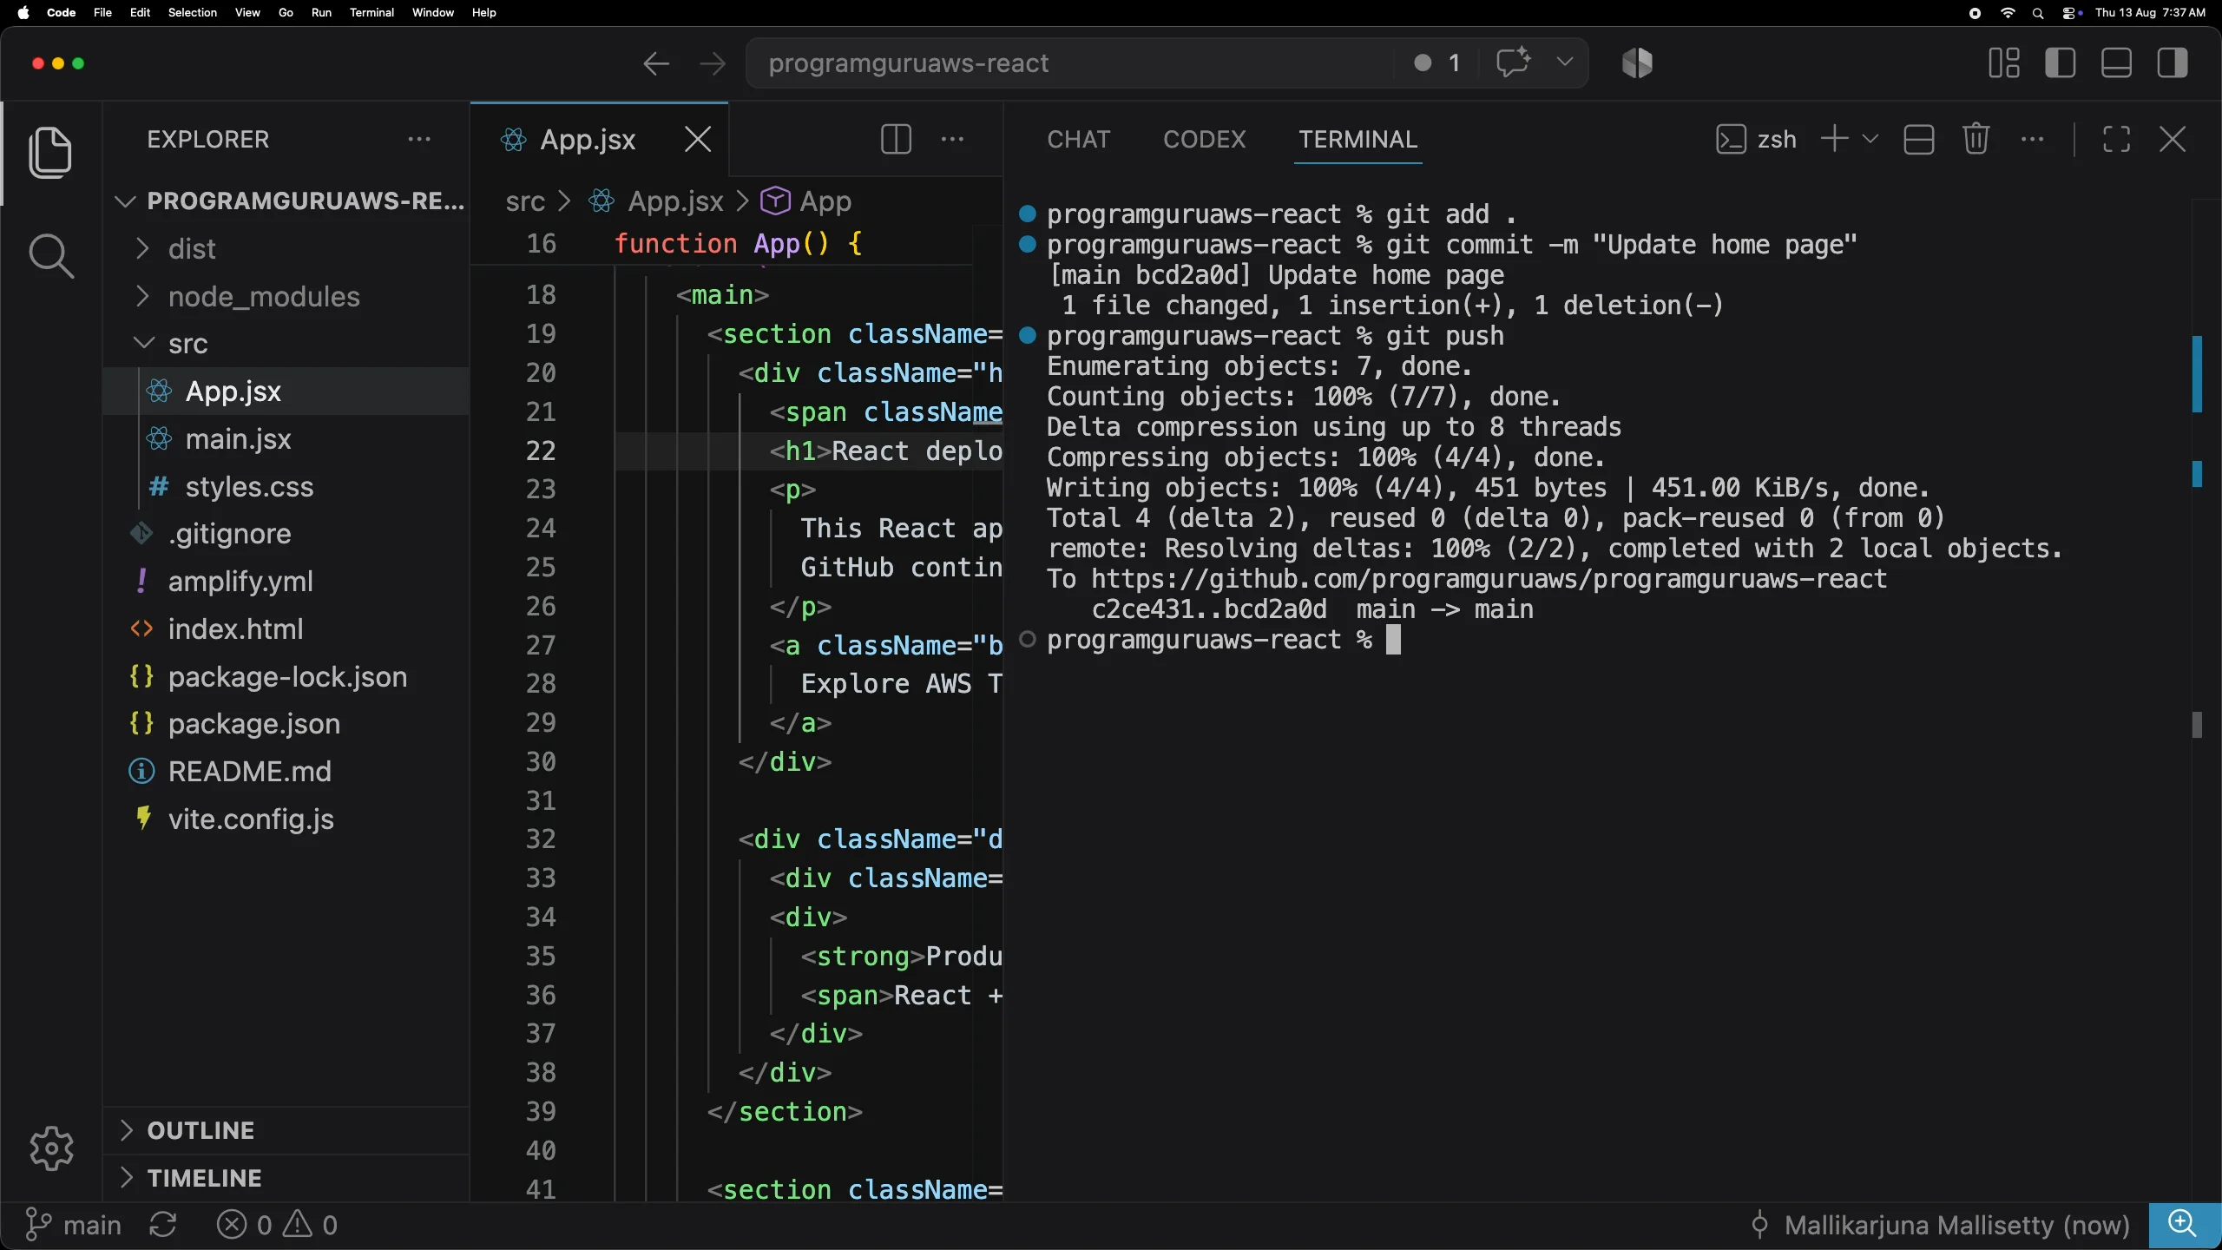Viewport: 2222px width, 1250px height.
Task: Open Customize Layout button
Action: [x=2004, y=62]
